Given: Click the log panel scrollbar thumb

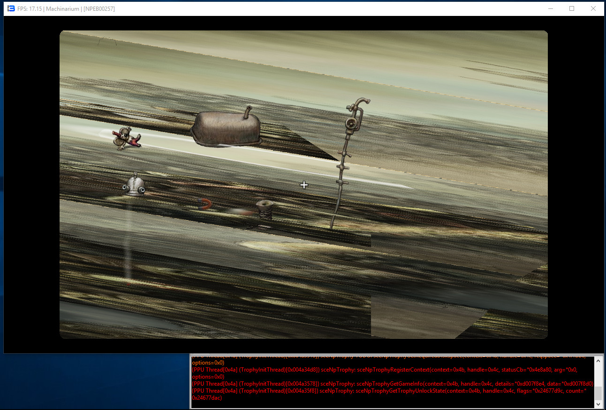Looking at the screenshot, I should coord(598,393).
